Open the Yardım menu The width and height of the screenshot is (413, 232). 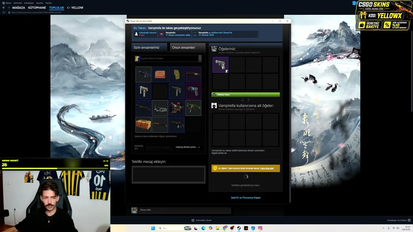(x=49, y=3)
